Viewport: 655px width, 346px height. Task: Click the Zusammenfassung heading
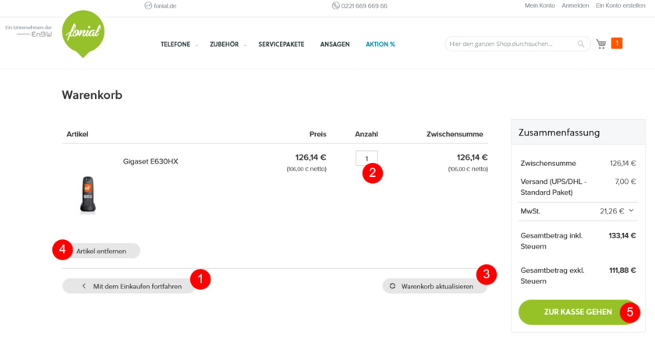coord(559,132)
